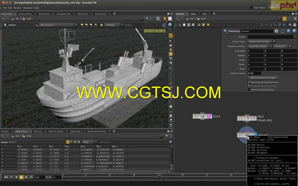Viewport: 298px width, 186px height.
Task: Open the Windows menu
Action: pos(28,8)
